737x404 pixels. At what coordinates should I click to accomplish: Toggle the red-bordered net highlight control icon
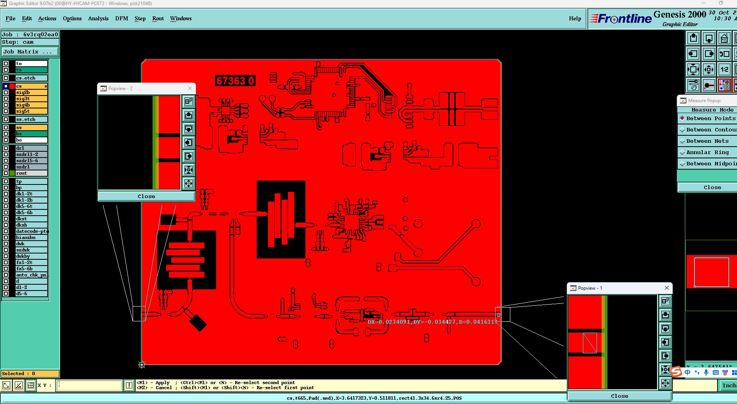click(x=725, y=85)
